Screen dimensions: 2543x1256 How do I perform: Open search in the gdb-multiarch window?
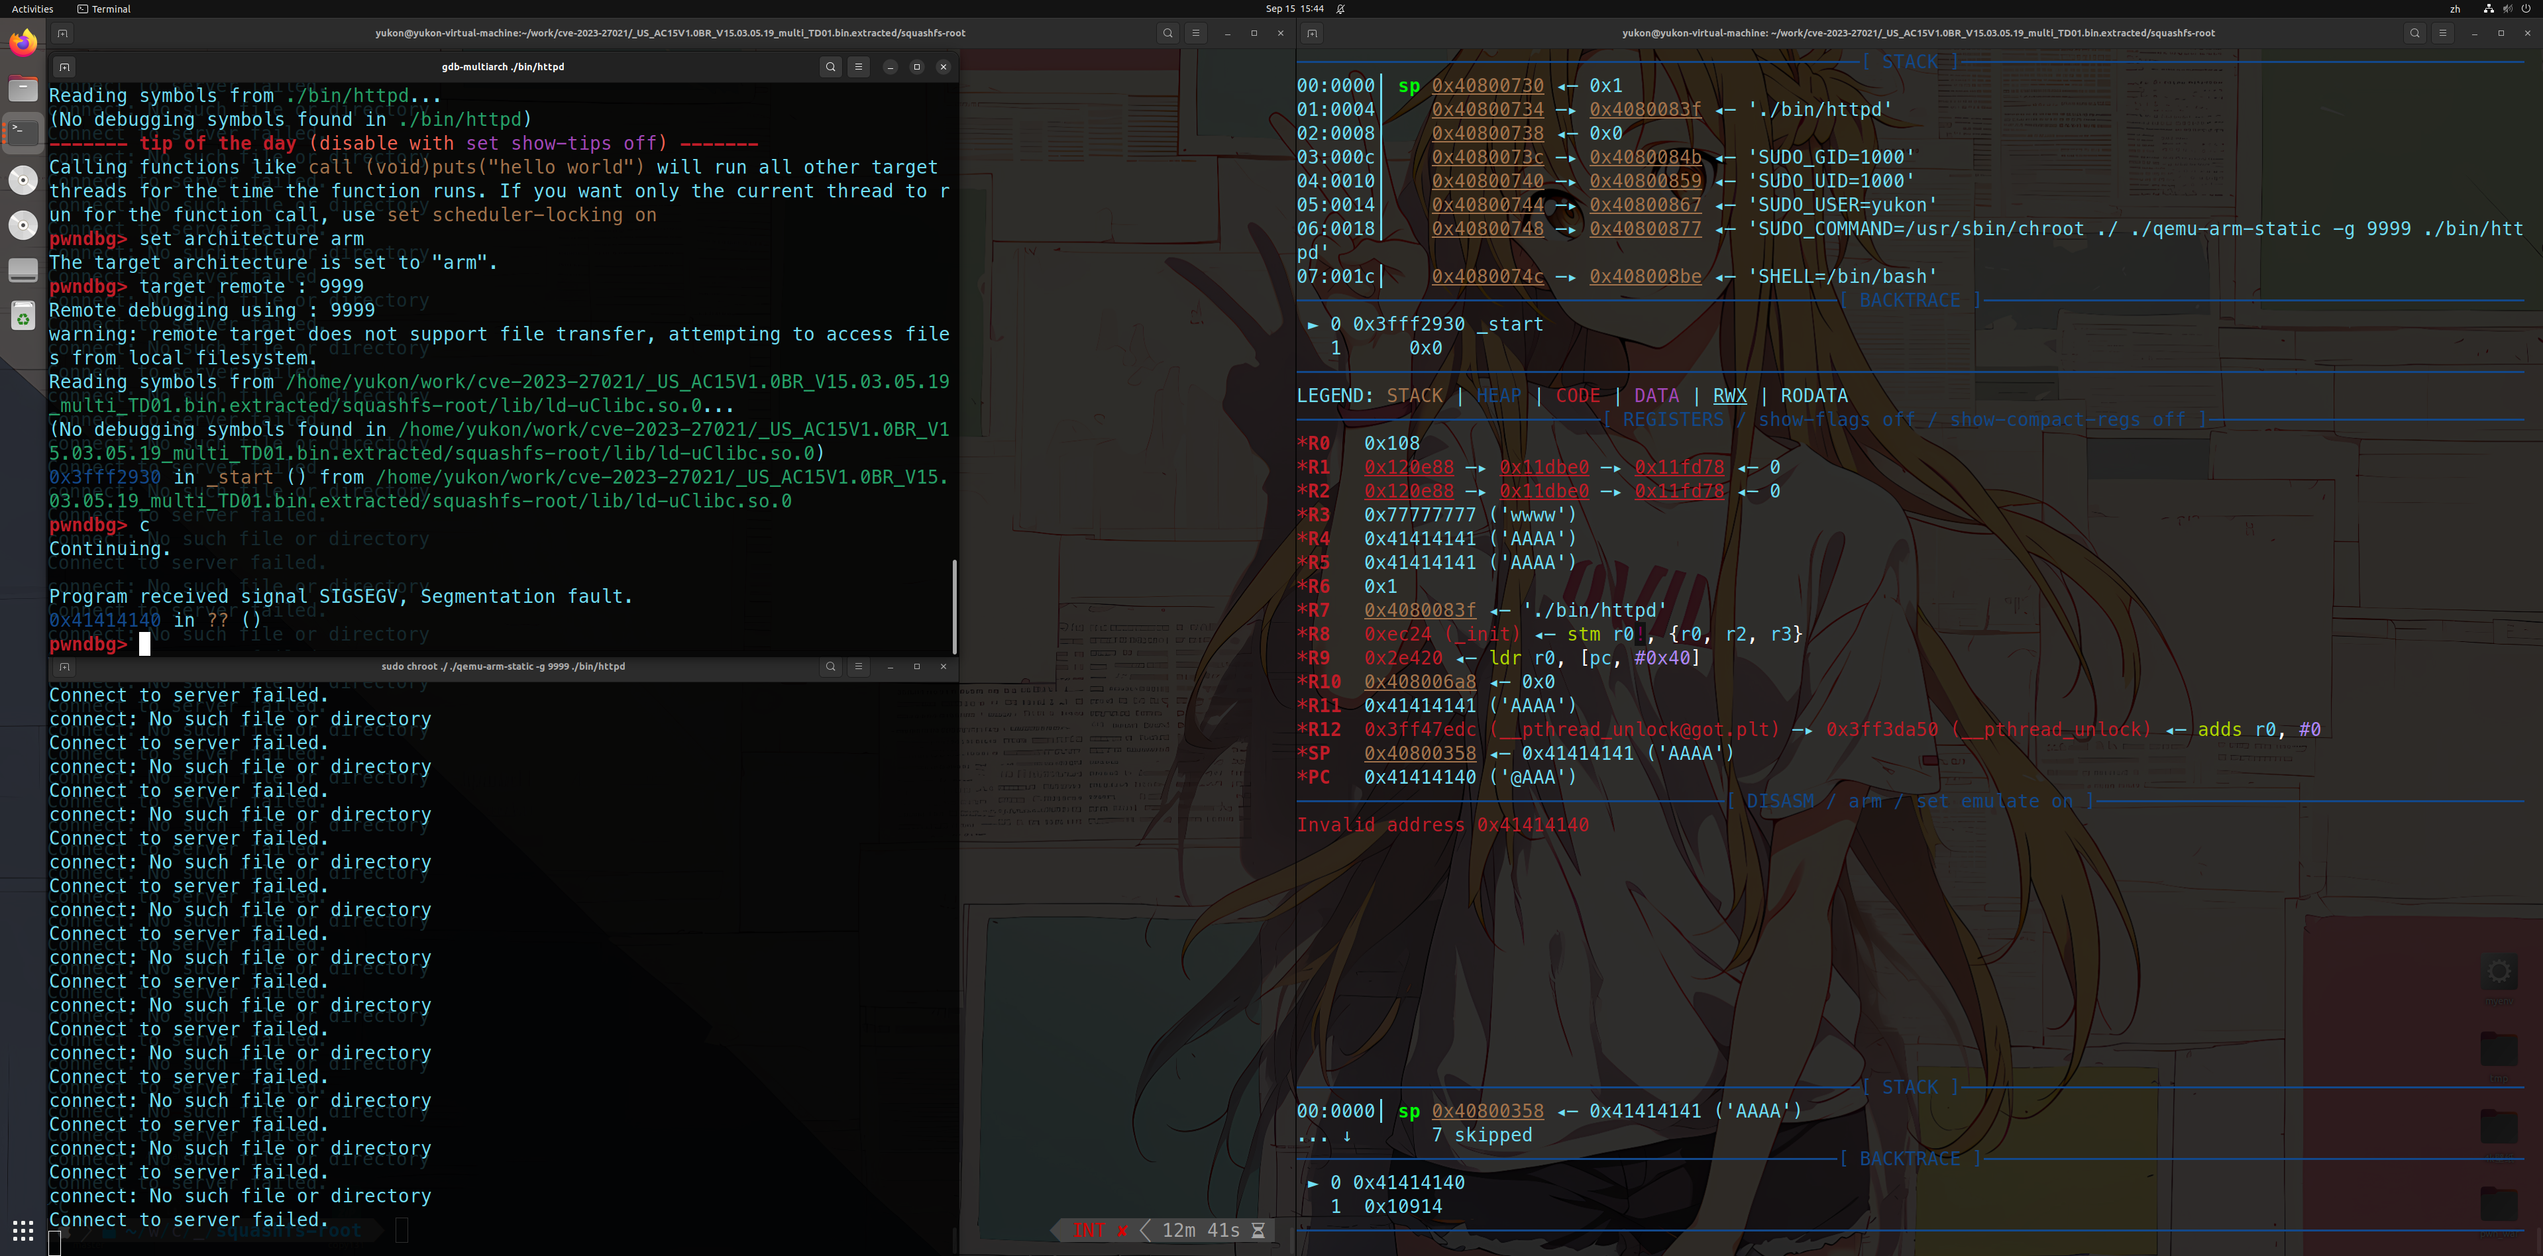tap(830, 67)
